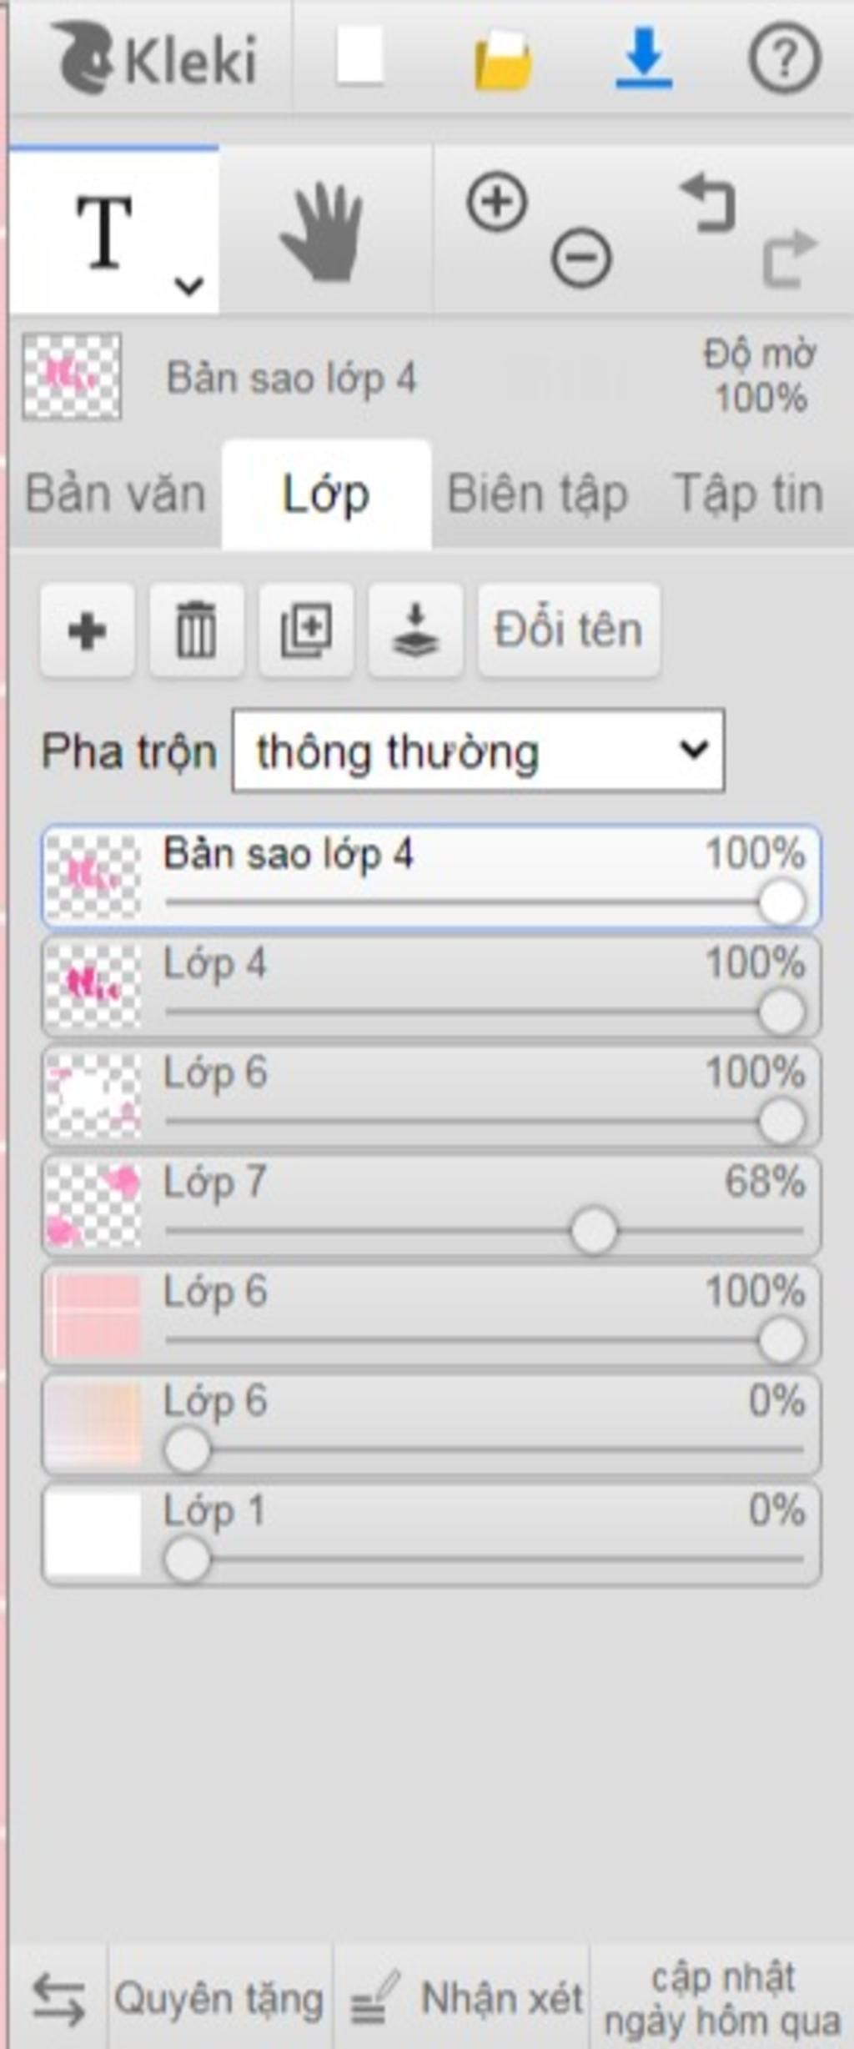Switch to the Tập tin tab
The height and width of the screenshot is (2049, 854).
pos(748,494)
